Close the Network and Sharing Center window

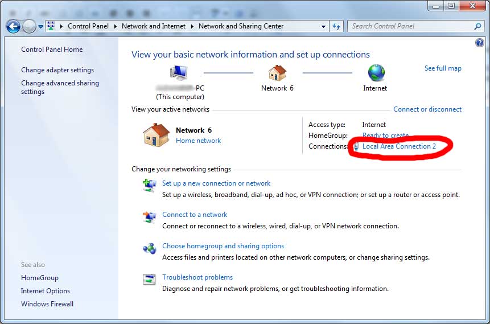472,6
